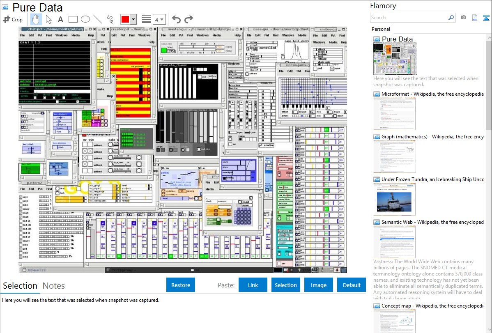Click the icon beside Concept map entry

tap(377, 306)
